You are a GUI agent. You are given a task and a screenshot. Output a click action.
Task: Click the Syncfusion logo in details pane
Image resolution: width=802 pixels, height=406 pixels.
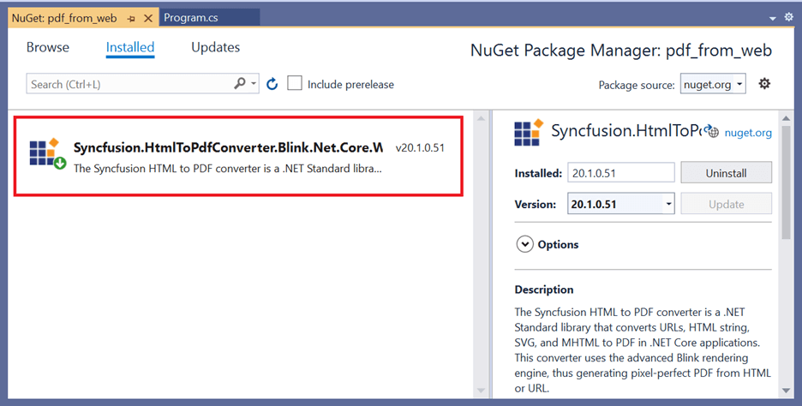click(x=528, y=133)
